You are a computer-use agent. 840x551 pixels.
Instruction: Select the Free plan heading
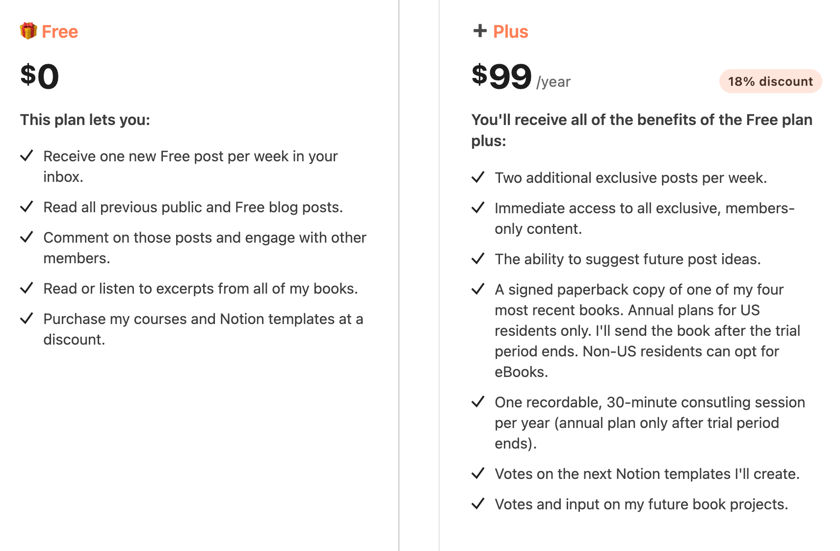pos(60,31)
